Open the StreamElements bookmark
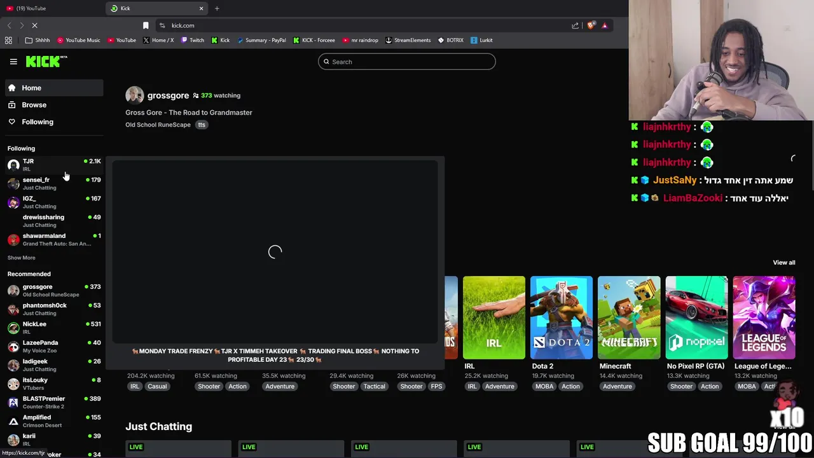Image resolution: width=814 pixels, height=458 pixels. tap(408, 40)
